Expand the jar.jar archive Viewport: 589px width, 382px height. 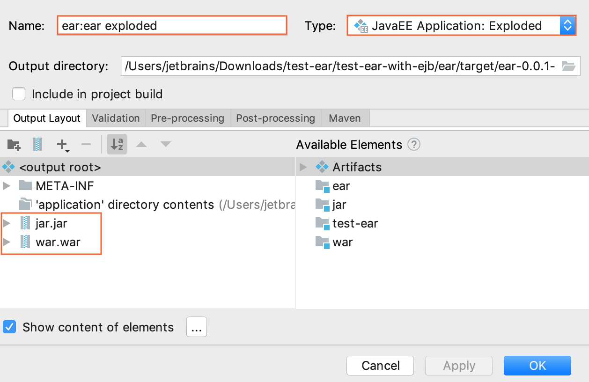click(x=7, y=223)
